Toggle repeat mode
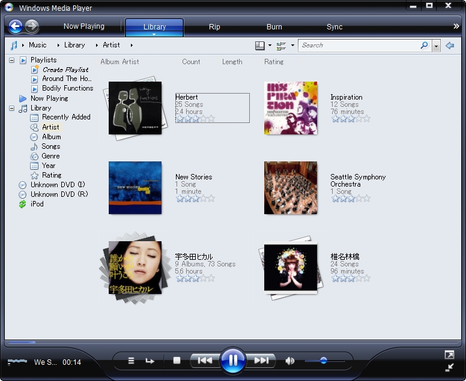This screenshot has width=466, height=381. point(150,361)
